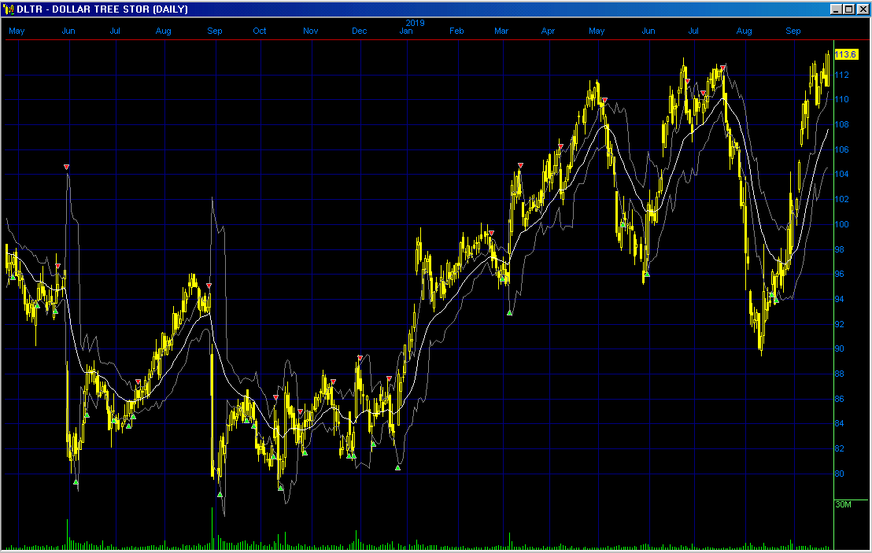Click green up-triangle marker at June 2018 price low

coord(76,482)
